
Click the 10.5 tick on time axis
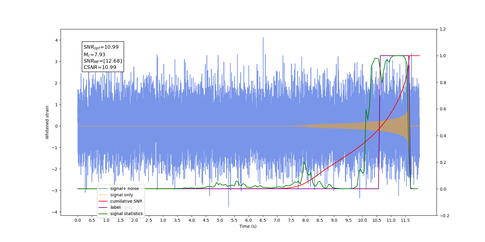377,220
